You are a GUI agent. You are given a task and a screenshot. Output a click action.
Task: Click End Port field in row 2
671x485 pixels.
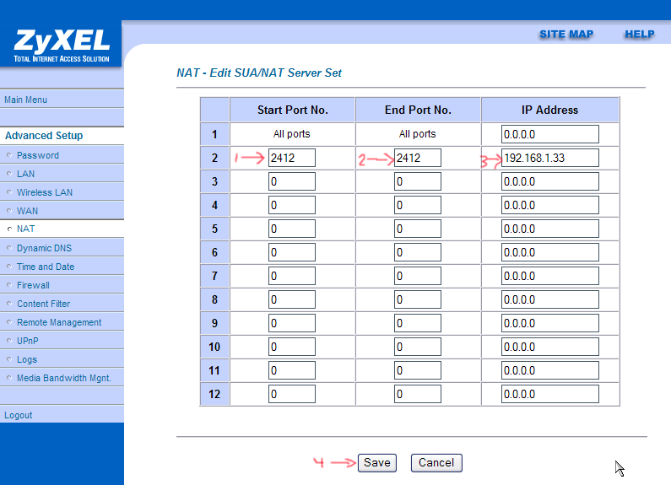point(418,158)
